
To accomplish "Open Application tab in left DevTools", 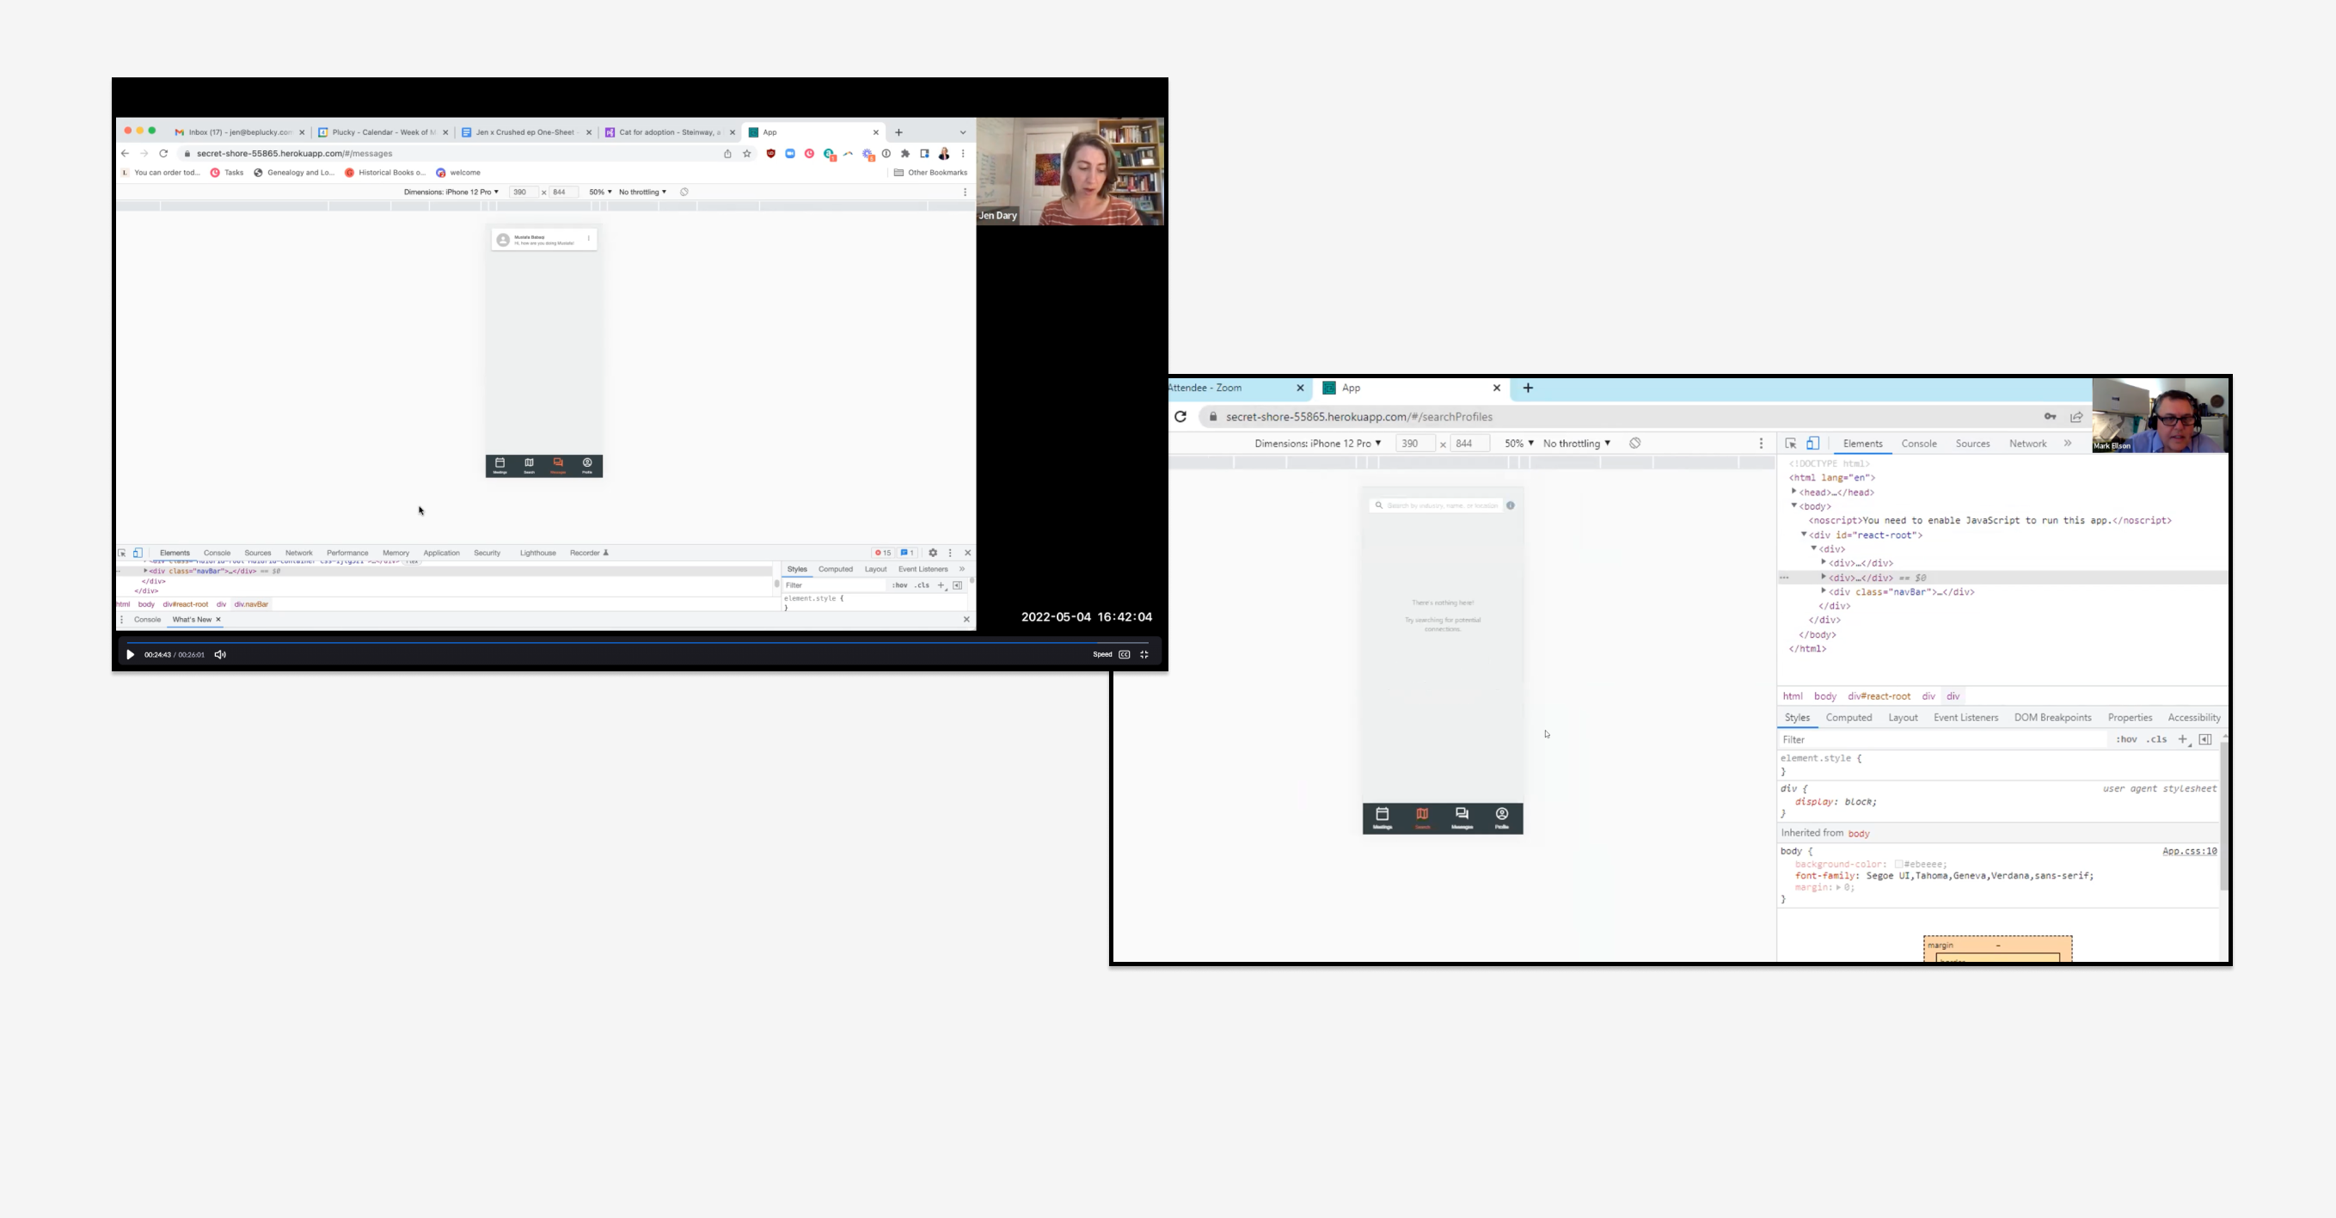I will (x=442, y=554).
